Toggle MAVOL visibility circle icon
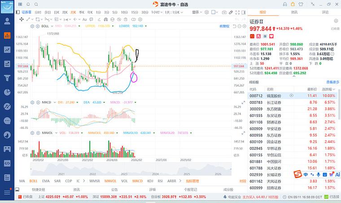Image resolution: width=341 pixels, height=203 pixels. (38, 133)
